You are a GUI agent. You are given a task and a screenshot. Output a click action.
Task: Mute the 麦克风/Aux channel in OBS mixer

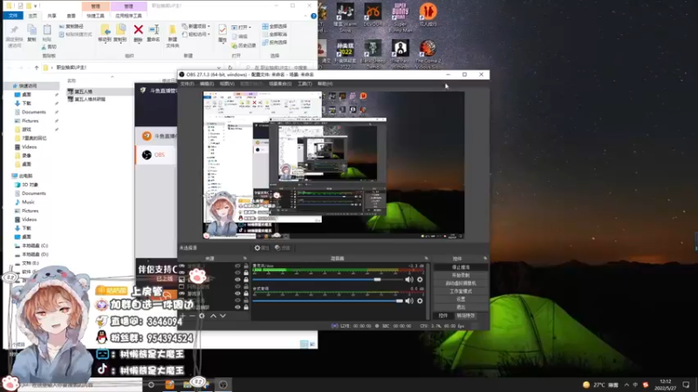point(408,280)
